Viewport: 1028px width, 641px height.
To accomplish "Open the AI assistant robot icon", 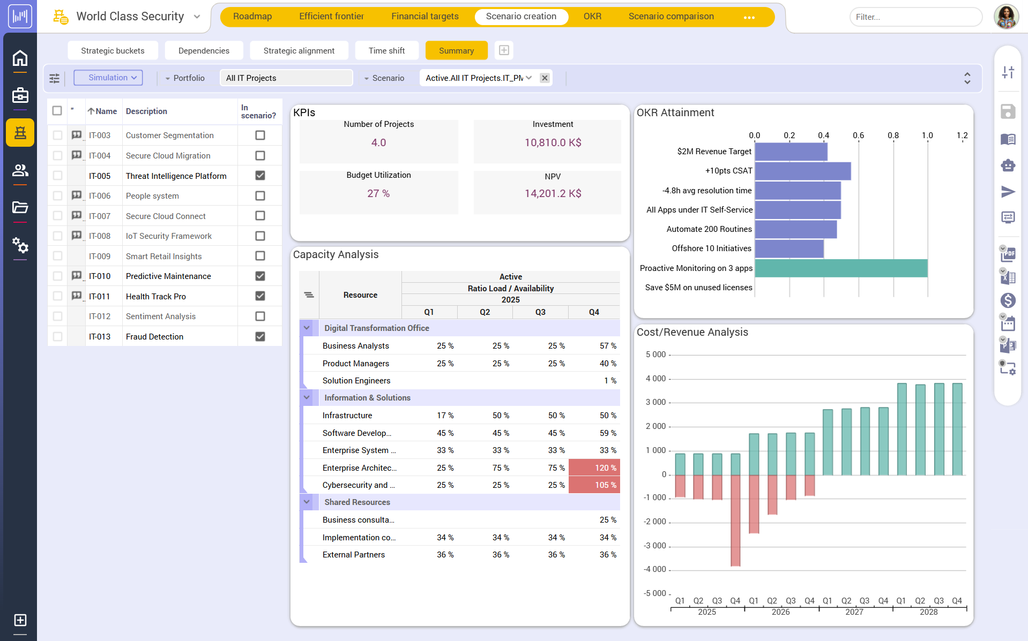I will pos(1008,165).
